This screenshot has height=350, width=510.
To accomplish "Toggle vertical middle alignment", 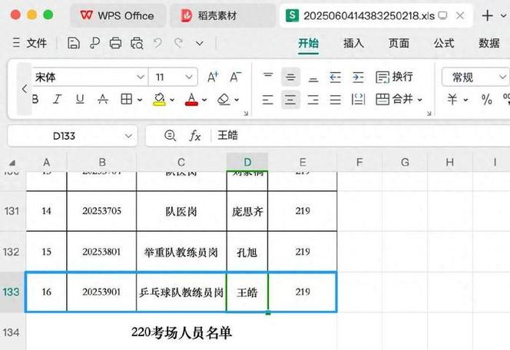I will pyautogui.click(x=290, y=77).
